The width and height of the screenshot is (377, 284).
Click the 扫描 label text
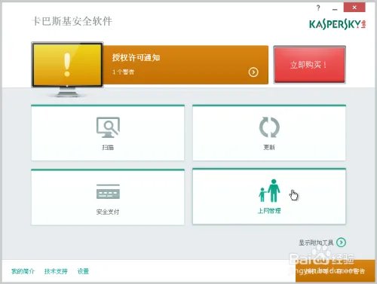(x=108, y=148)
